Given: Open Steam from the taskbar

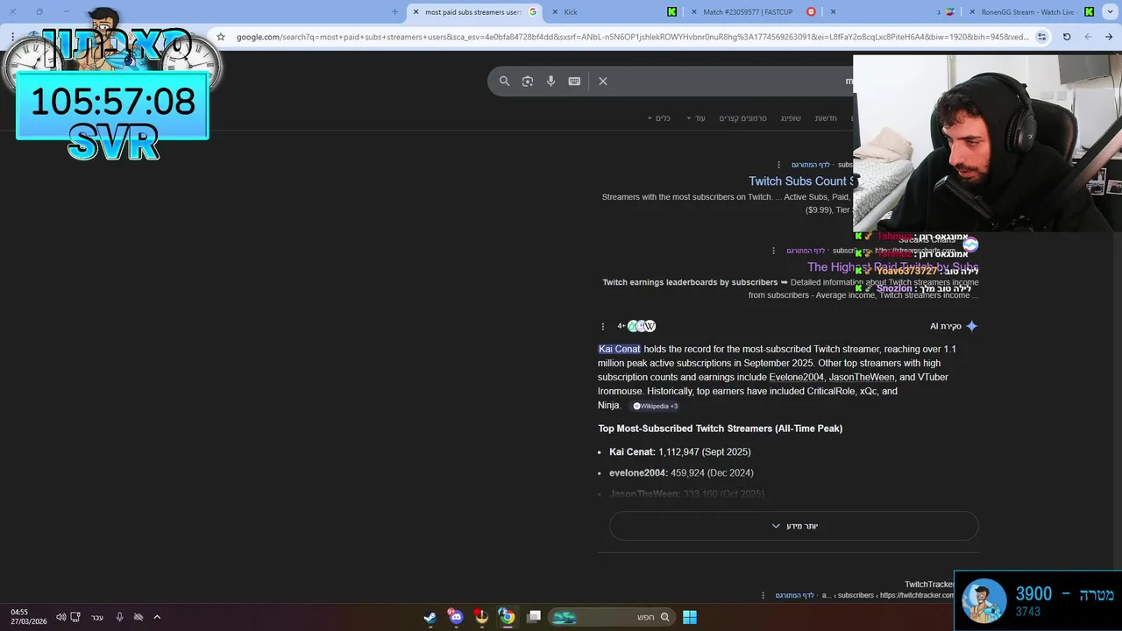Looking at the screenshot, I should pos(430,617).
